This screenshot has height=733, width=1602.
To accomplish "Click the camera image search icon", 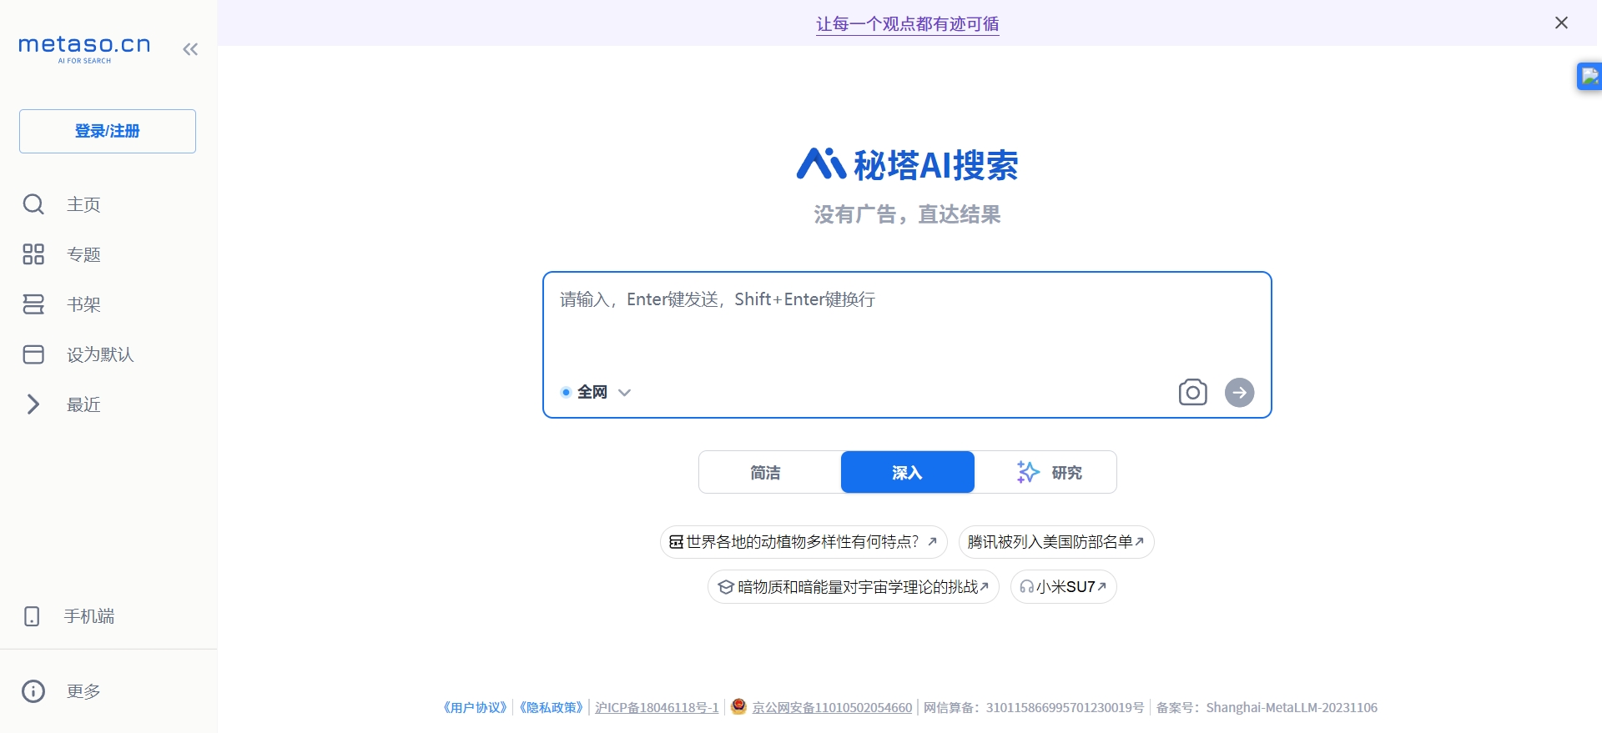I will 1192,392.
